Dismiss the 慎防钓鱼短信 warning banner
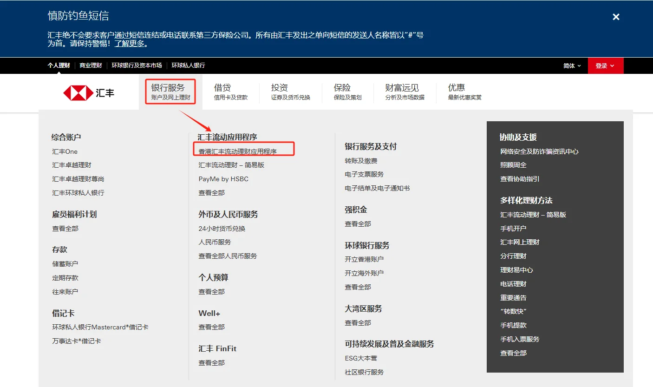Image resolution: width=653 pixels, height=387 pixels. [616, 17]
